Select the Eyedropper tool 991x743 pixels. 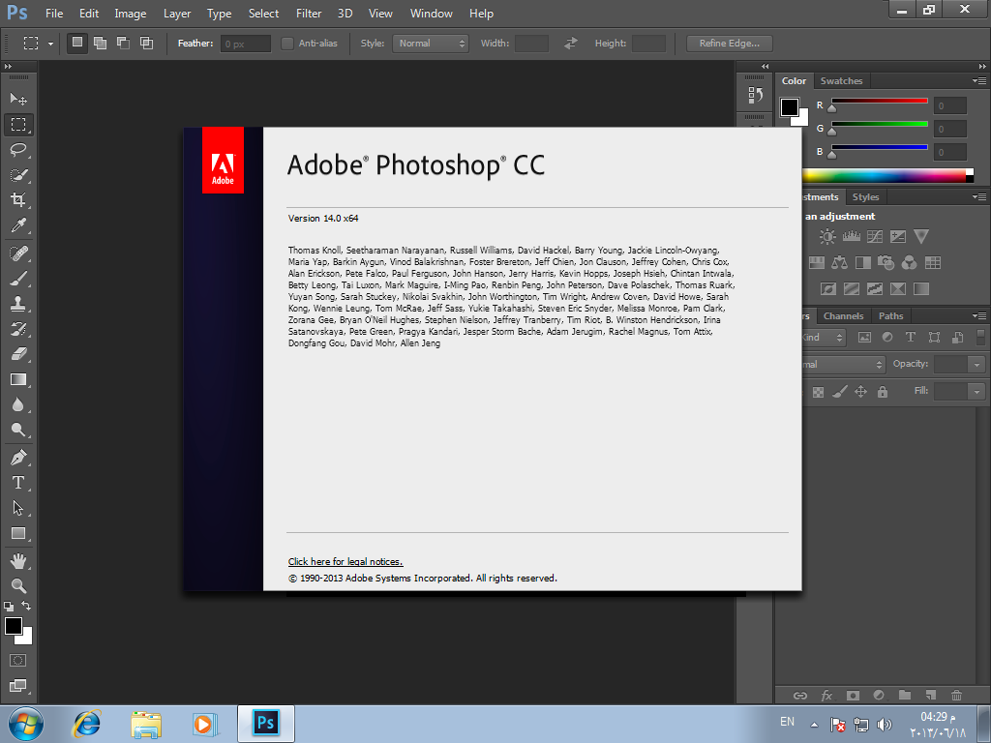tap(18, 225)
